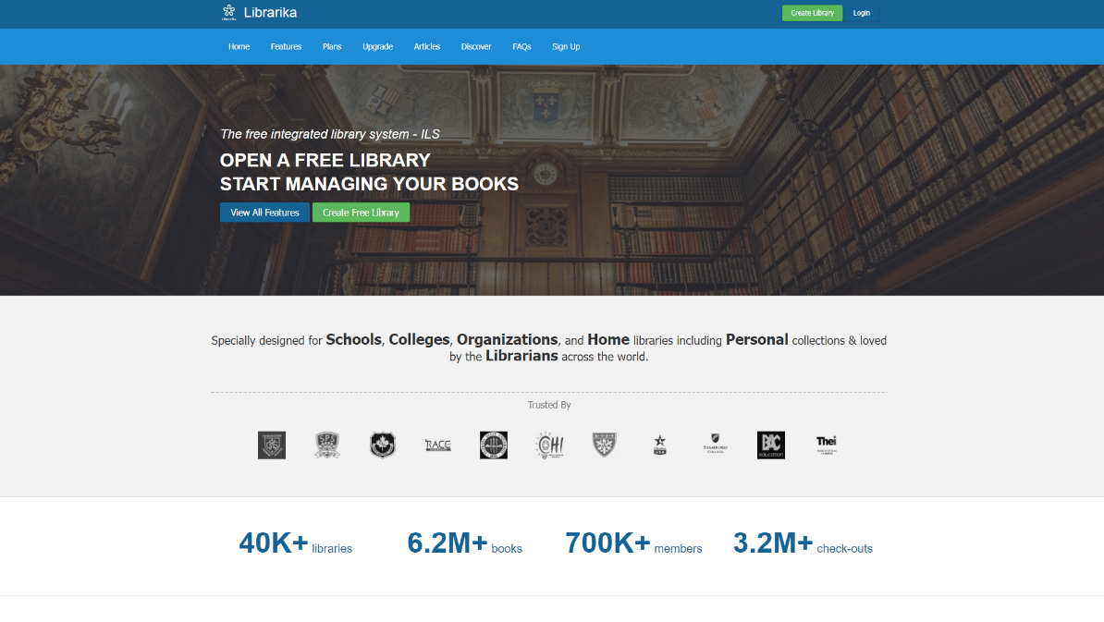Open the Home menu item
1104x622 pixels.
pos(239,46)
